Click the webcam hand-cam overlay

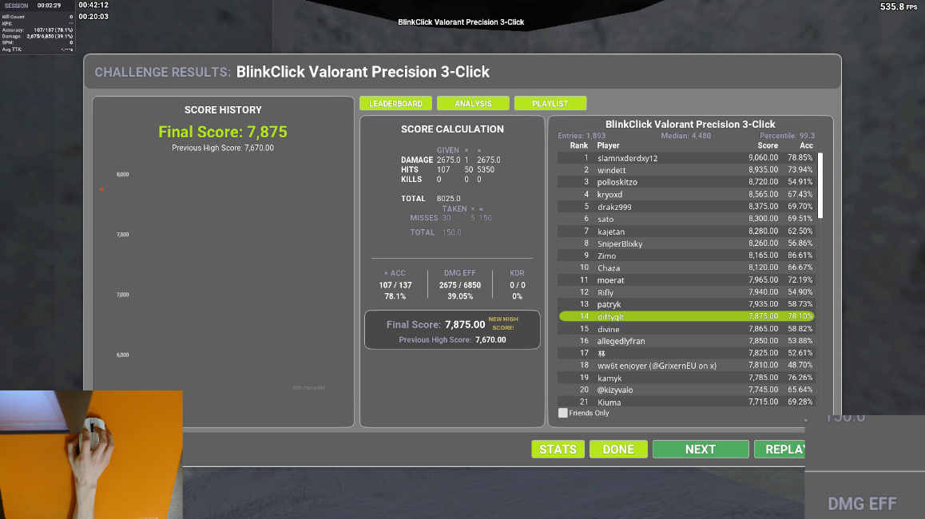91,454
